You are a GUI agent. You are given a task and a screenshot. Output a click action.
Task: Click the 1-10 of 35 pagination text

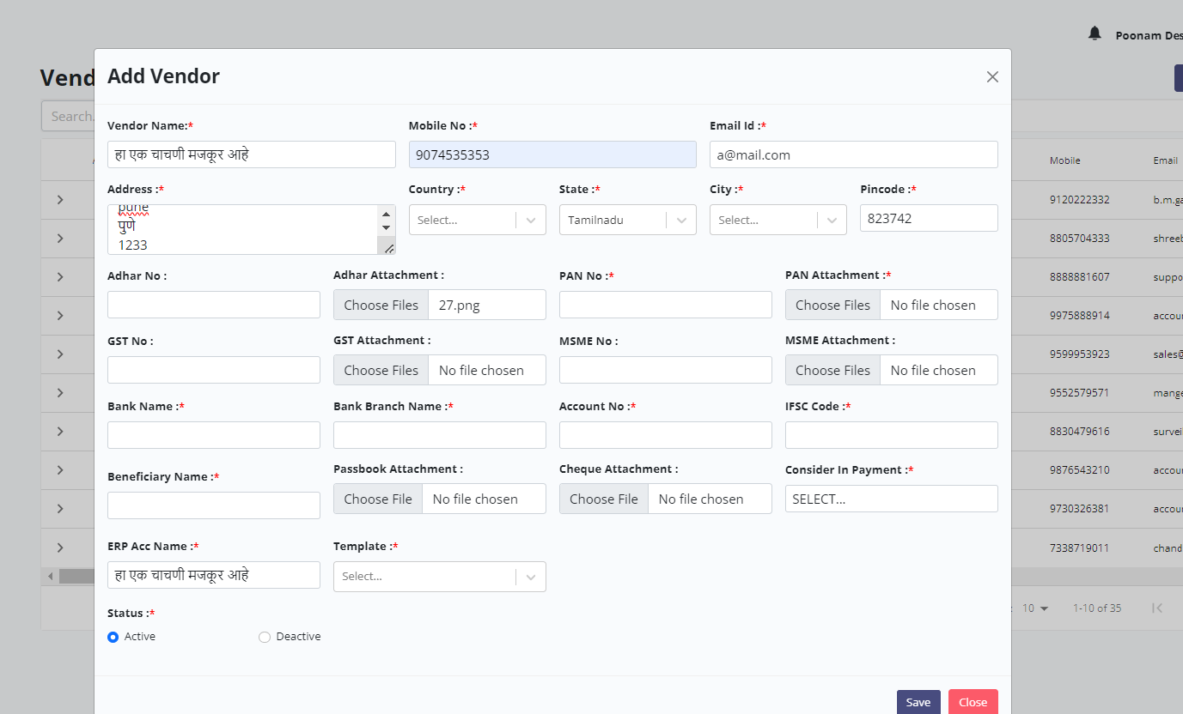[x=1097, y=608]
